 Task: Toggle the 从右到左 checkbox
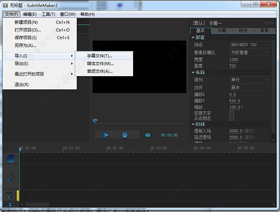tap(231, 118)
